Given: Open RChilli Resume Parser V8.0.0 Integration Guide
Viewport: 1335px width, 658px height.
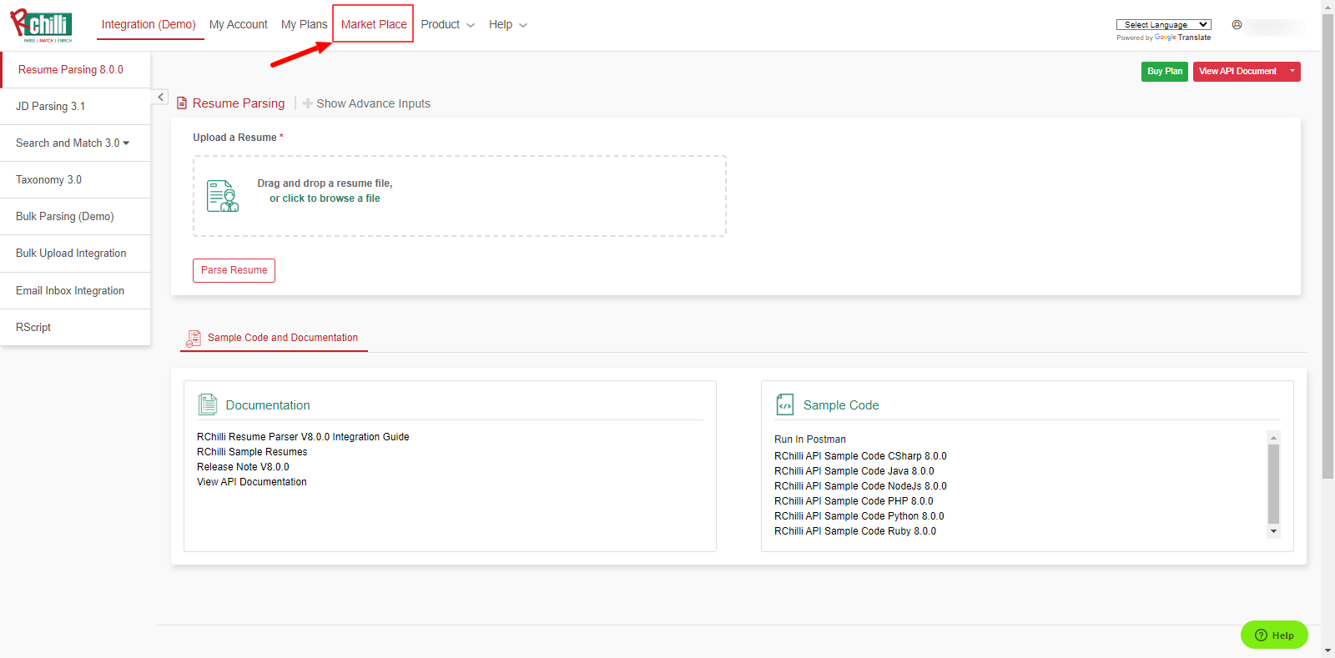Looking at the screenshot, I should click(x=303, y=437).
